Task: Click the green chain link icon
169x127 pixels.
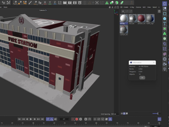Action: point(122,2)
